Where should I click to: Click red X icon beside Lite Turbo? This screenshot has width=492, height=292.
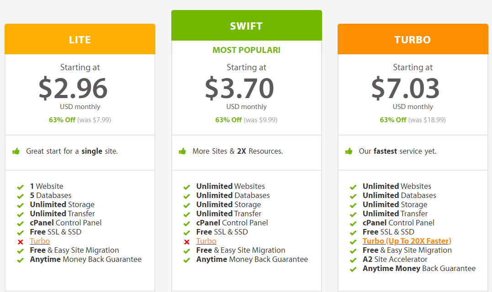[21, 242]
